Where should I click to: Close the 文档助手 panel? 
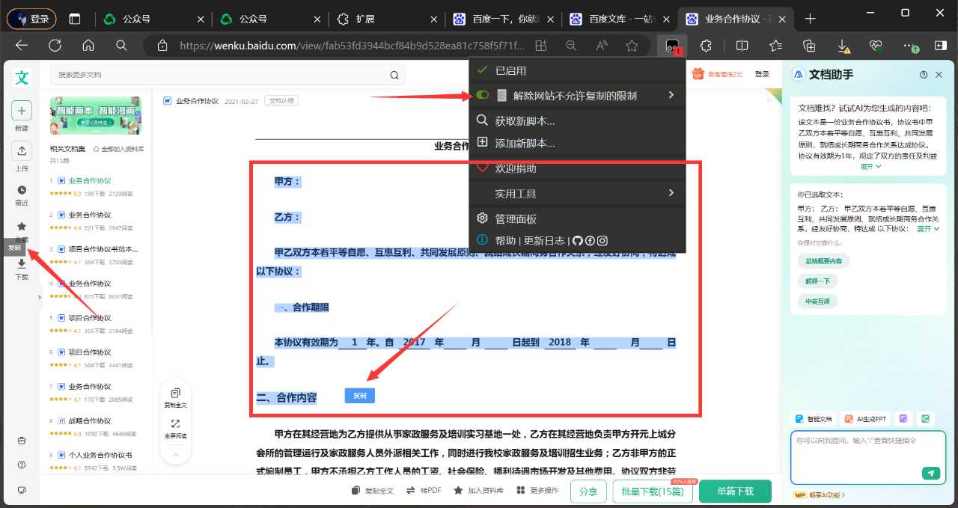click(939, 75)
